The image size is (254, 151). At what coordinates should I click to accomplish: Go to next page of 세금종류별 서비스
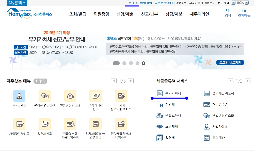(247, 81)
